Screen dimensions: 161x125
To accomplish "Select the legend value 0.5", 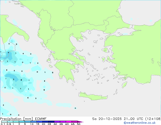I will (9, 124).
